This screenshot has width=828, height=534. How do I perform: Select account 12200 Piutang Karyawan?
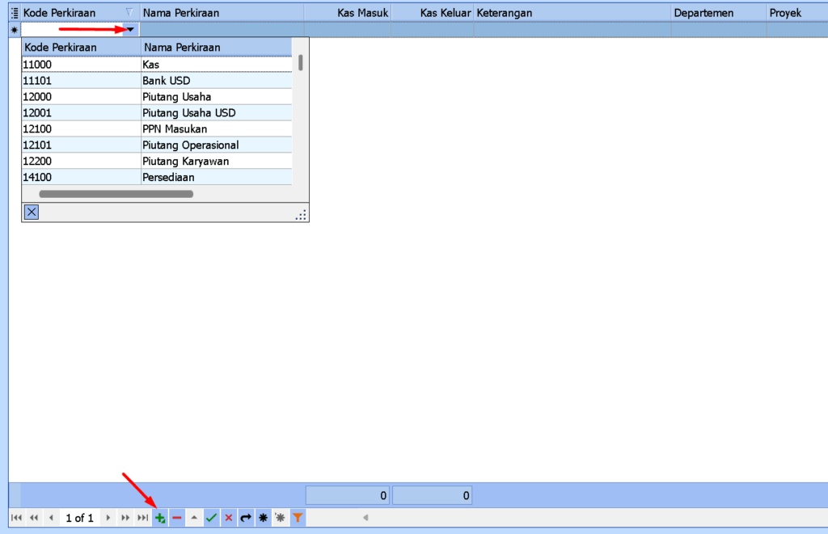pyautogui.click(x=157, y=161)
